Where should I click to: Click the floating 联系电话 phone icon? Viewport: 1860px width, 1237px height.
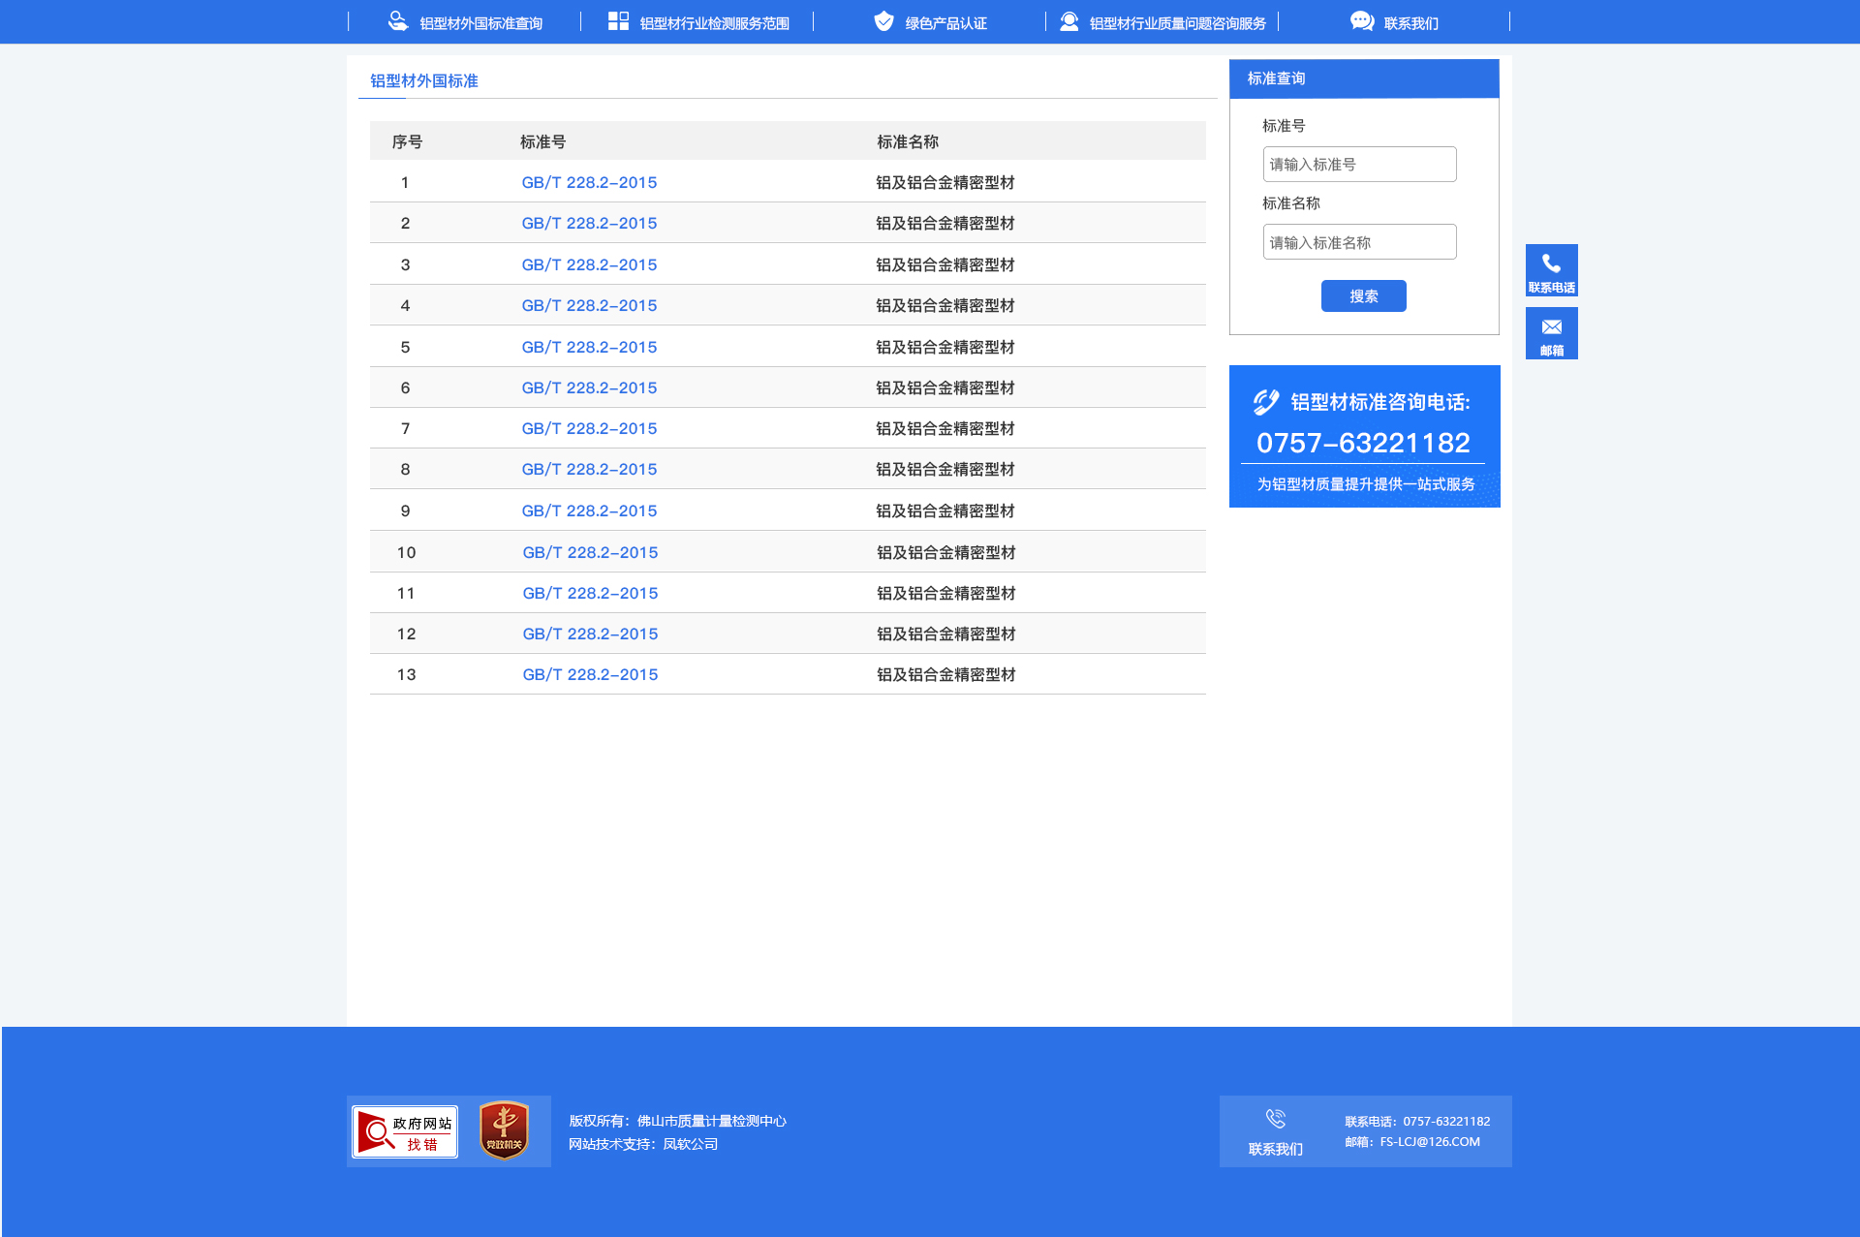pos(1551,264)
